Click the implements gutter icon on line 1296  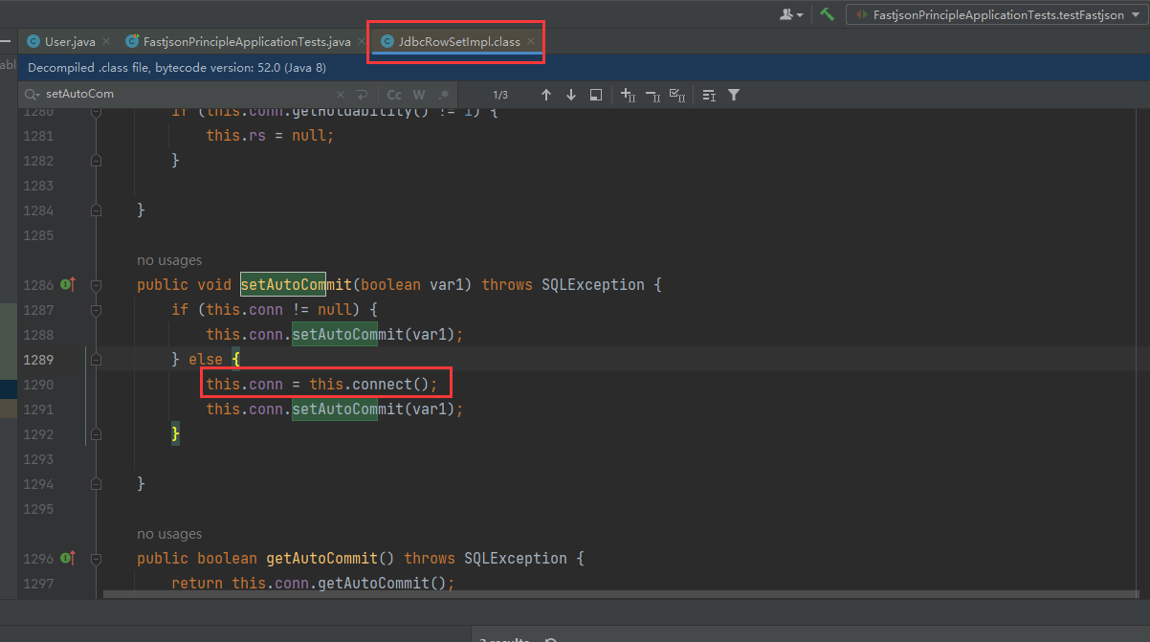coord(68,558)
